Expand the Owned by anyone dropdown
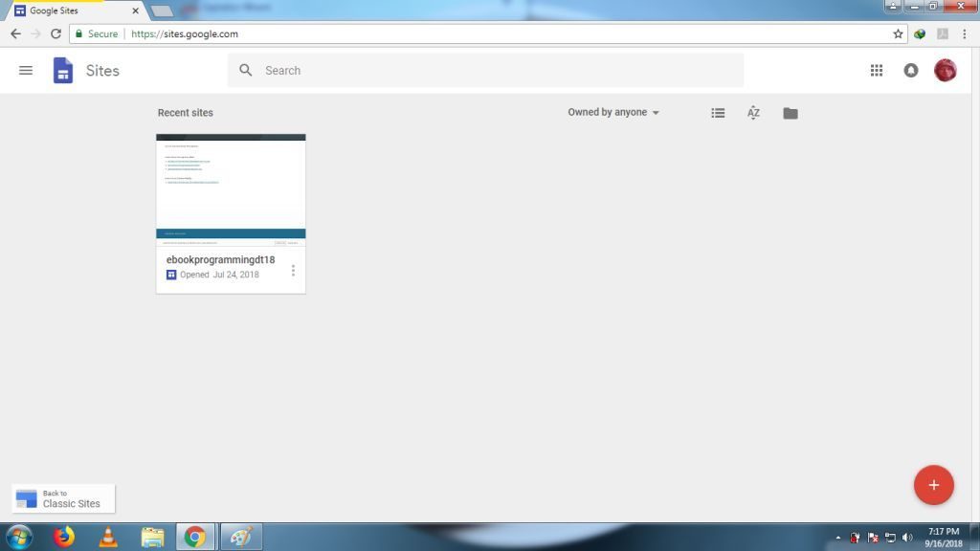The width and height of the screenshot is (980, 551). tap(613, 113)
